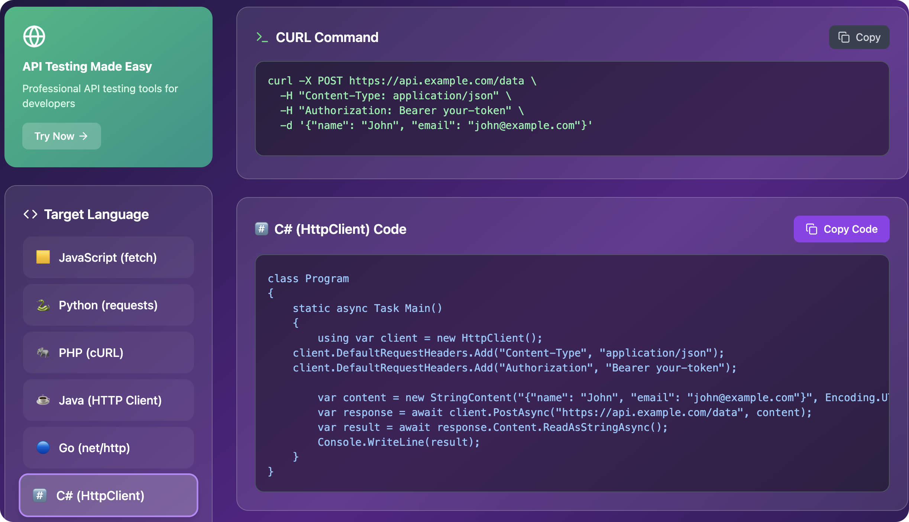Click the terminal prompt icon beside CURL Command
Viewport: 909px width, 522px height.
(262, 37)
